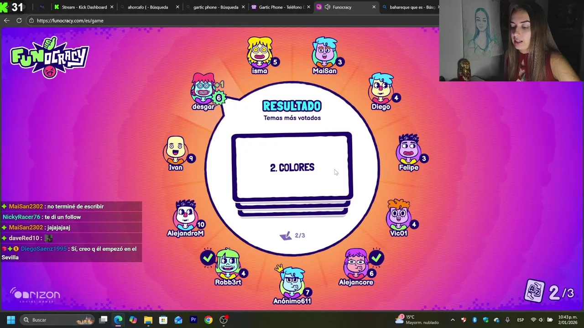The image size is (584, 328).
Task: Click Anónimo611's crowned avatar
Action: pyautogui.click(x=292, y=282)
